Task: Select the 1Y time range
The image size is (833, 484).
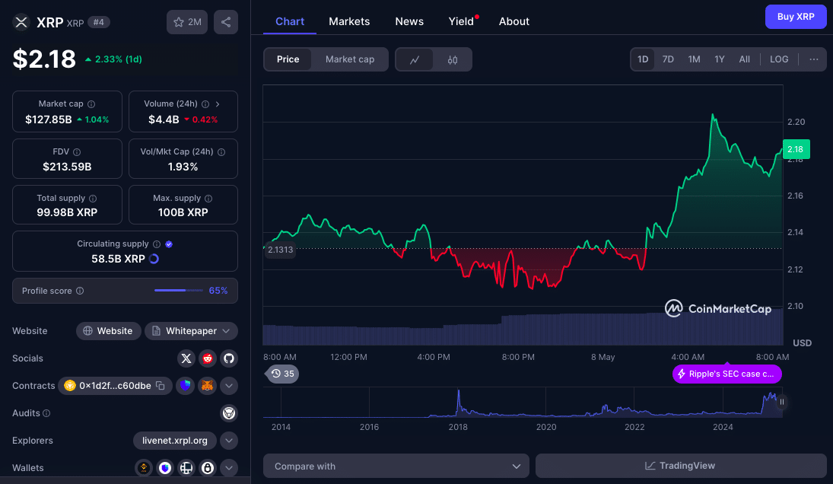Action: pyautogui.click(x=720, y=59)
